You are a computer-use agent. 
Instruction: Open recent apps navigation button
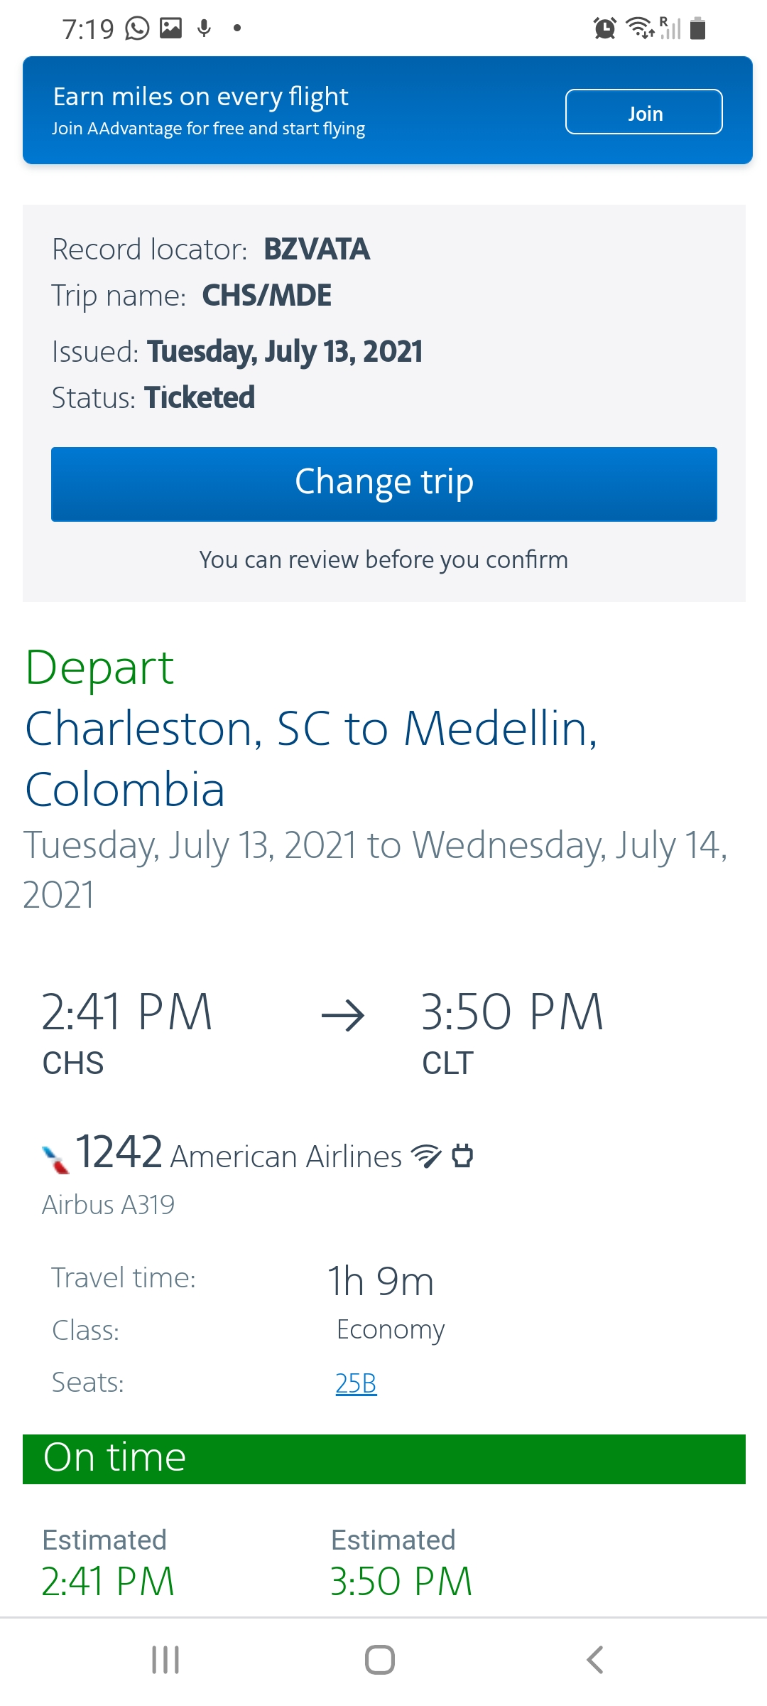point(165,1660)
